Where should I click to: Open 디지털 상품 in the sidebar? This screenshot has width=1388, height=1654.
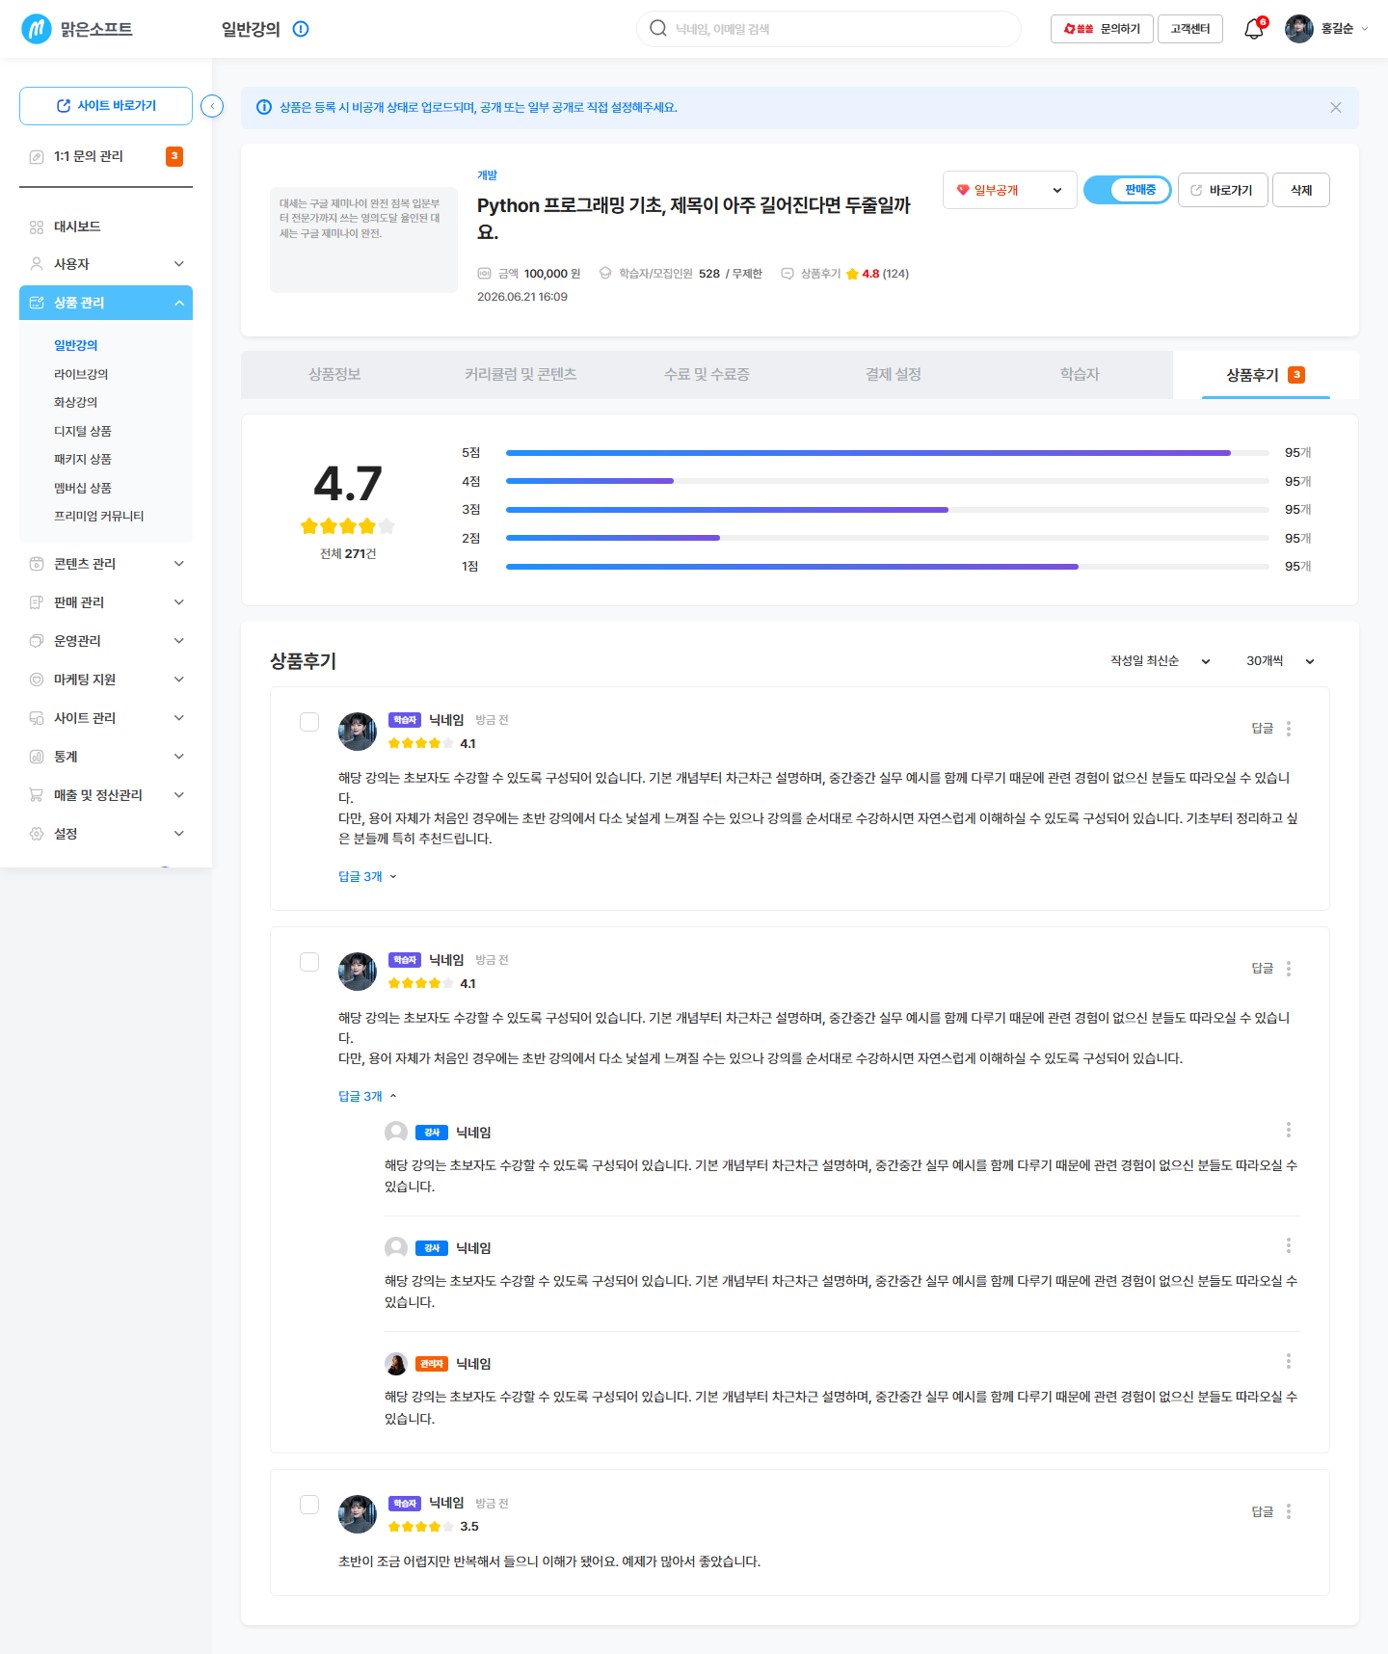[83, 431]
